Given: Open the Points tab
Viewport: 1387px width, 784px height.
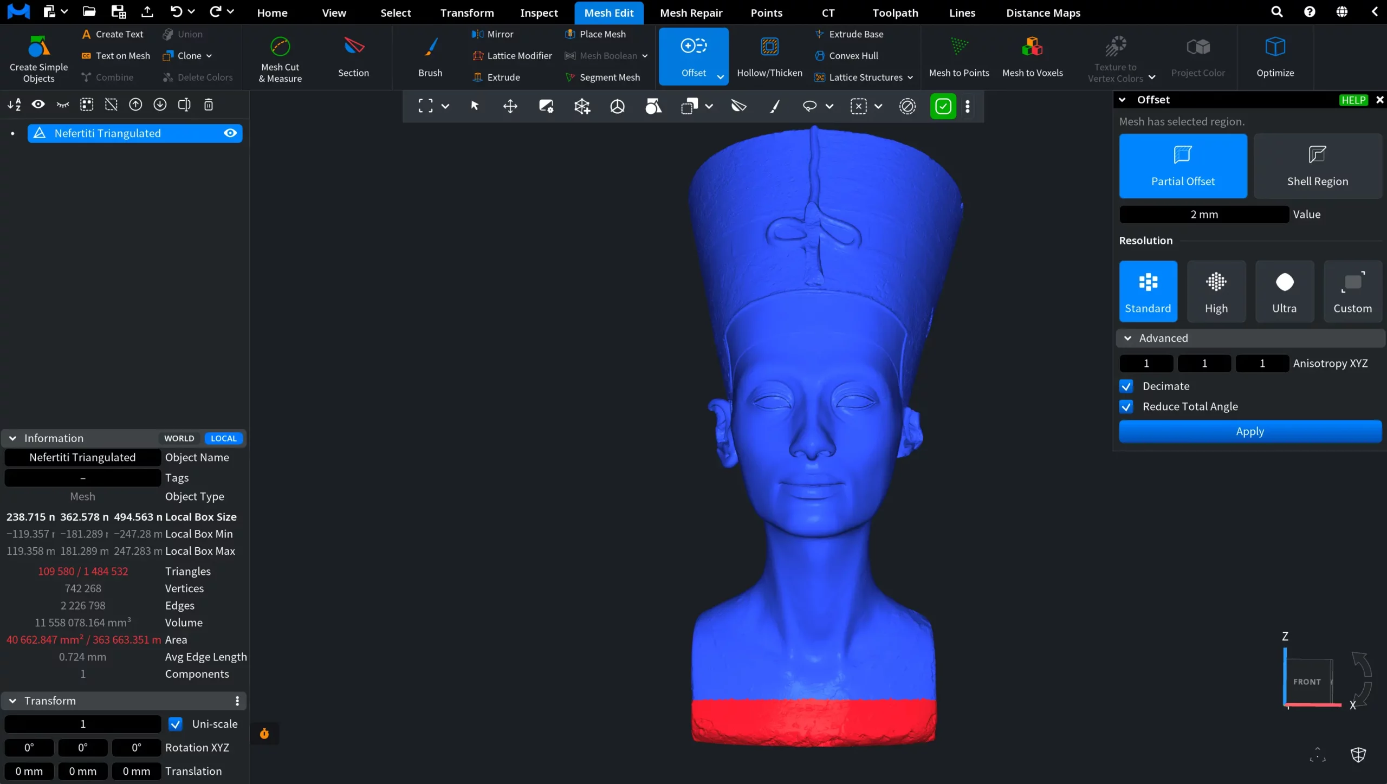Looking at the screenshot, I should pyautogui.click(x=766, y=12).
